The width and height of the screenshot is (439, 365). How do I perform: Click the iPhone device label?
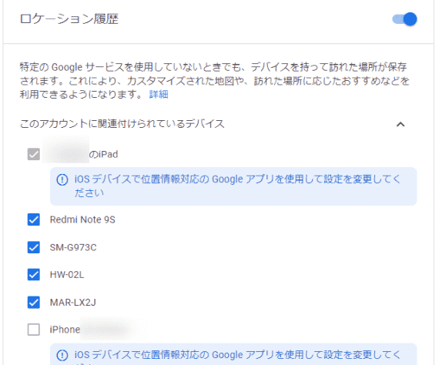[65, 330]
